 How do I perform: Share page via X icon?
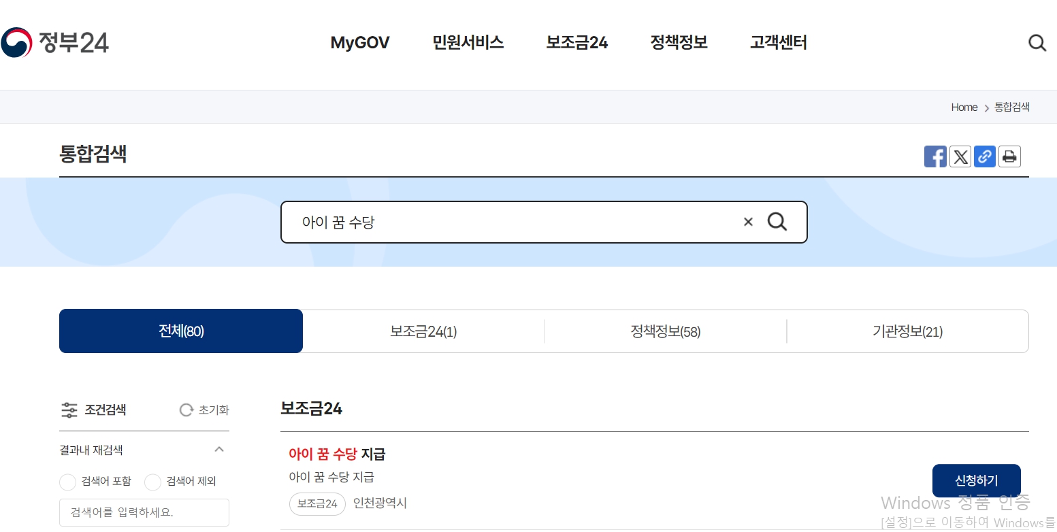(x=960, y=156)
